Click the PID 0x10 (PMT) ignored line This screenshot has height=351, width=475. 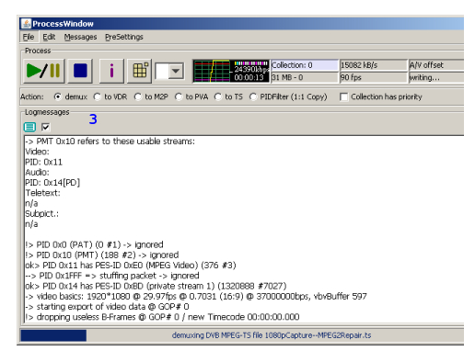click(x=102, y=255)
